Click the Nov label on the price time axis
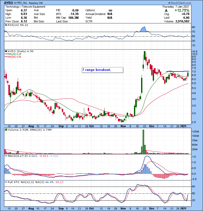203x211 pixels. point(123,126)
